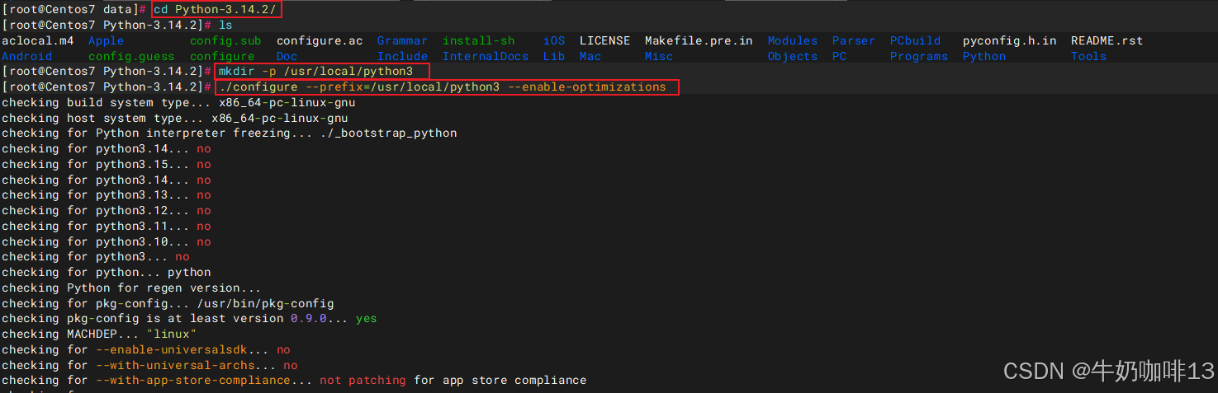Click the '/usr/bin/pkg-config' path

(265, 303)
